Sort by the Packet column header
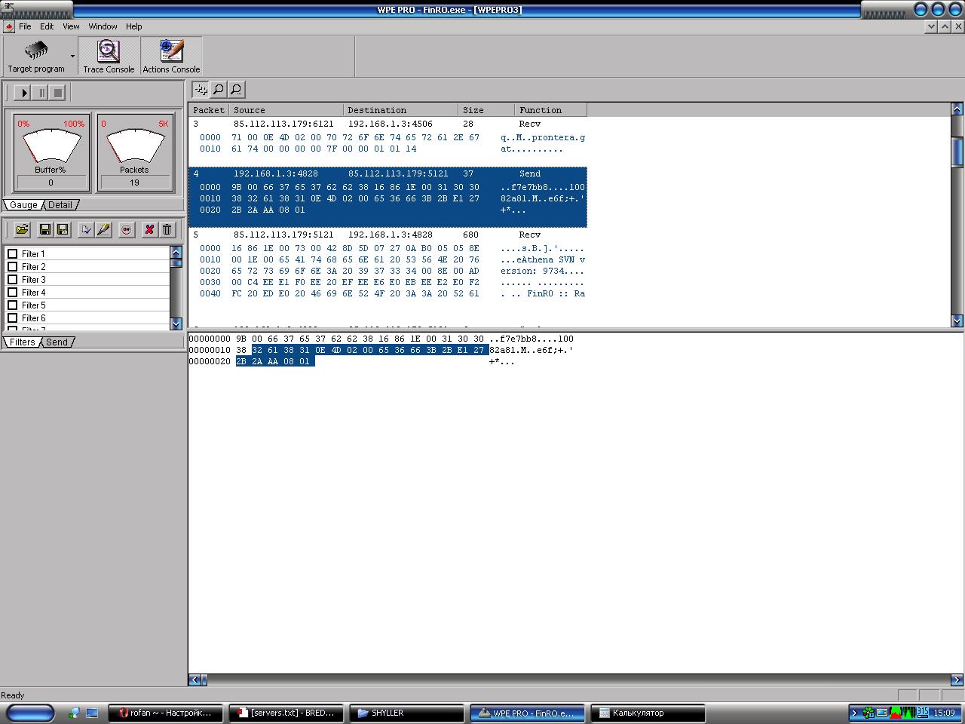 point(209,110)
